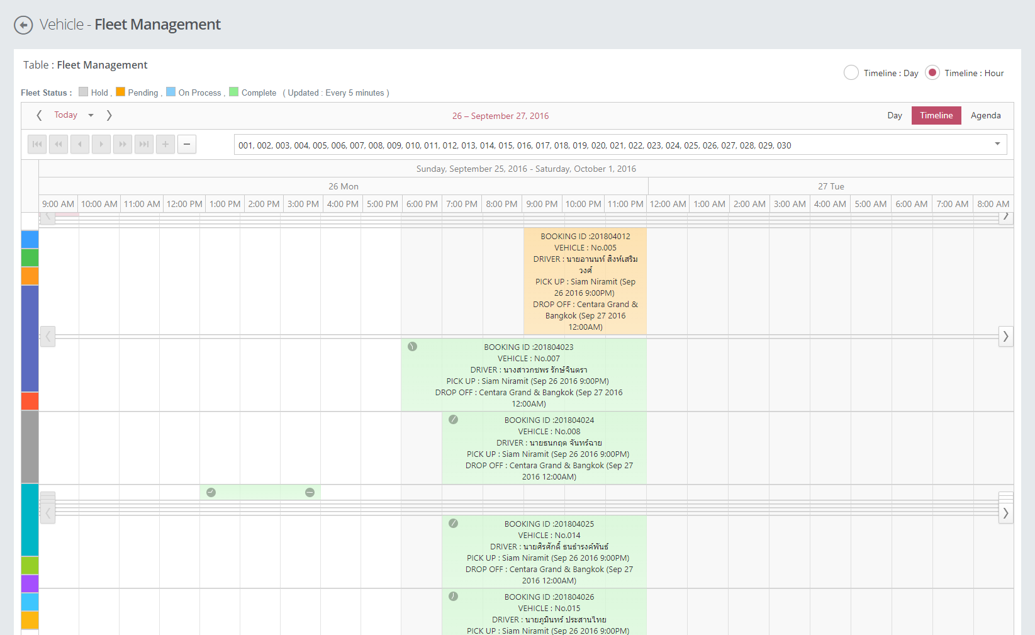This screenshot has height=635, width=1035.
Task: Click the fast-forward double-arrow navigator button
Action: 123,144
